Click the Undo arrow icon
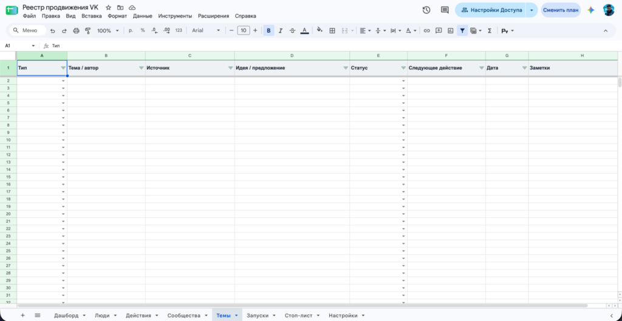 click(53, 30)
